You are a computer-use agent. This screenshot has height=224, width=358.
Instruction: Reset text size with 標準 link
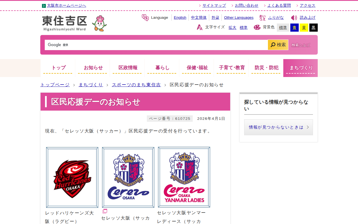click(244, 27)
